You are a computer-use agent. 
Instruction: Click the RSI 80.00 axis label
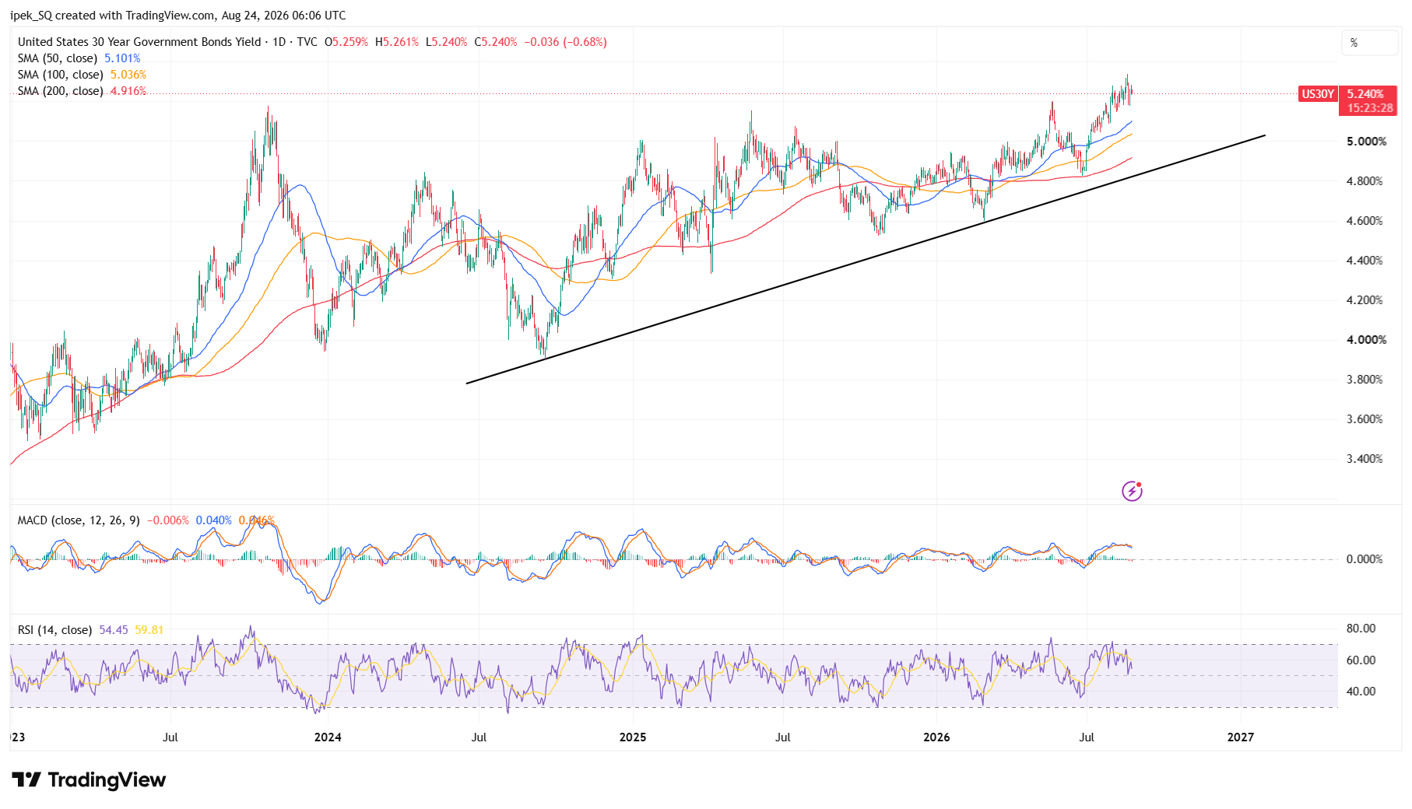pos(1361,629)
